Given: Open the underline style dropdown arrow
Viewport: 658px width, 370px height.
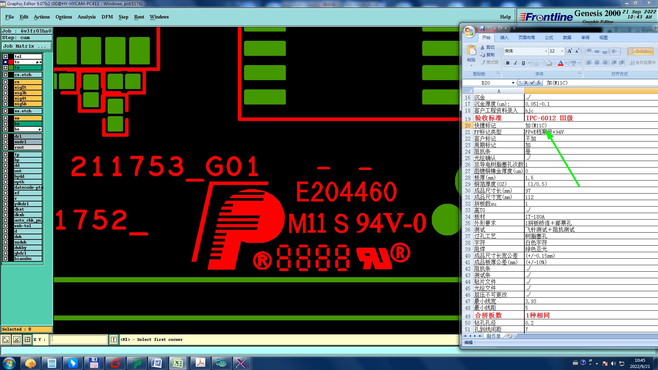Looking at the screenshot, I should [x=529, y=63].
